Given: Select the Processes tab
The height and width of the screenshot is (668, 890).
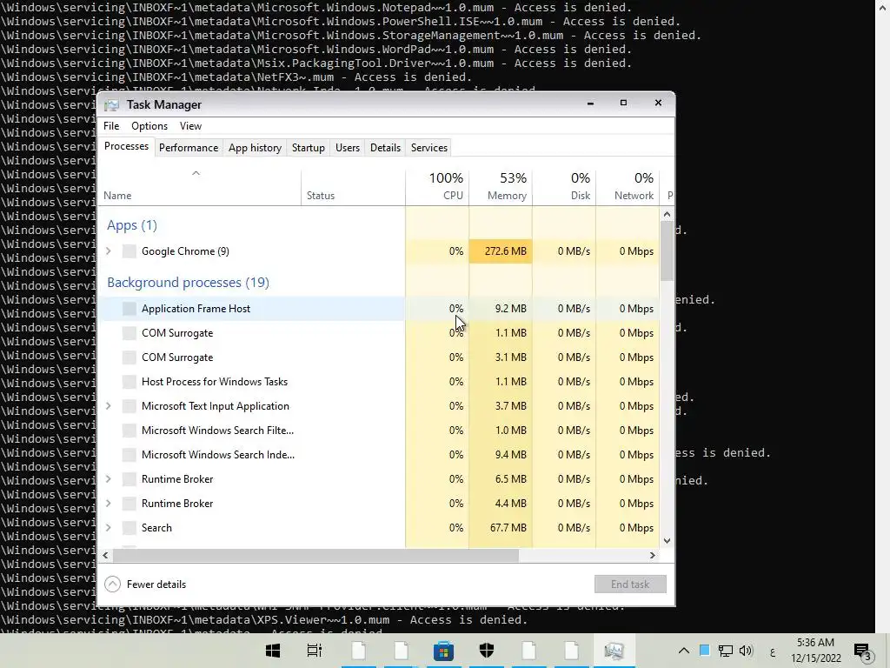Looking at the screenshot, I should click(126, 146).
